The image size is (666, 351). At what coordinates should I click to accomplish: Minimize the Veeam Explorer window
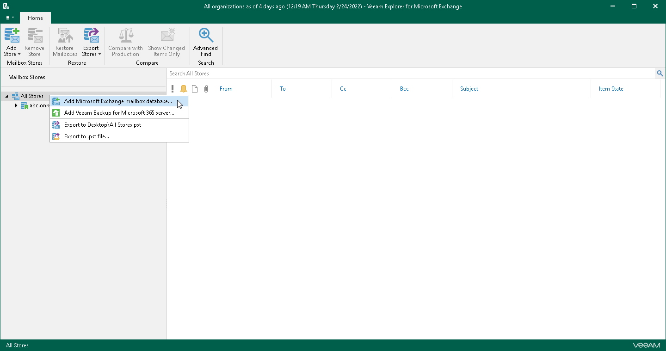pos(613,6)
